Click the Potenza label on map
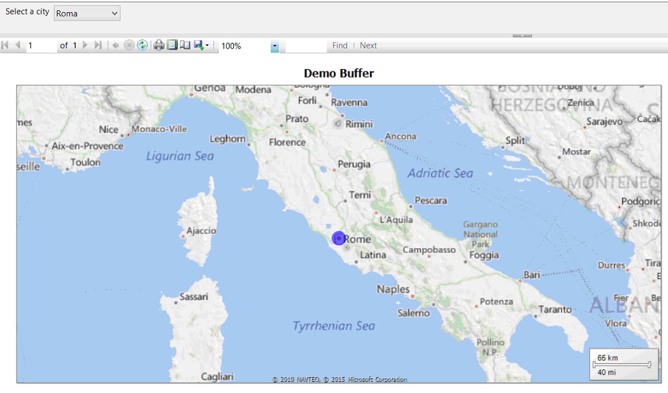Viewport: 668px width, 393px height. pyautogui.click(x=496, y=301)
